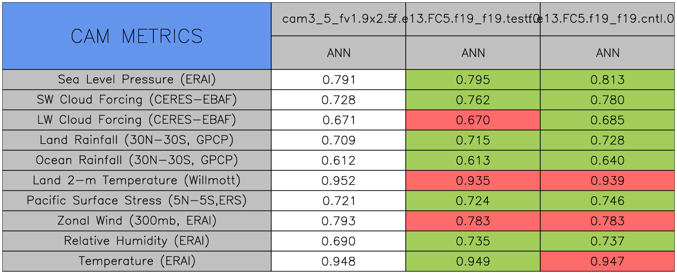The image size is (677, 274).
Task: Select the cam3_5_fv1.9x2.5 column header
Action: pyautogui.click(x=338, y=19)
